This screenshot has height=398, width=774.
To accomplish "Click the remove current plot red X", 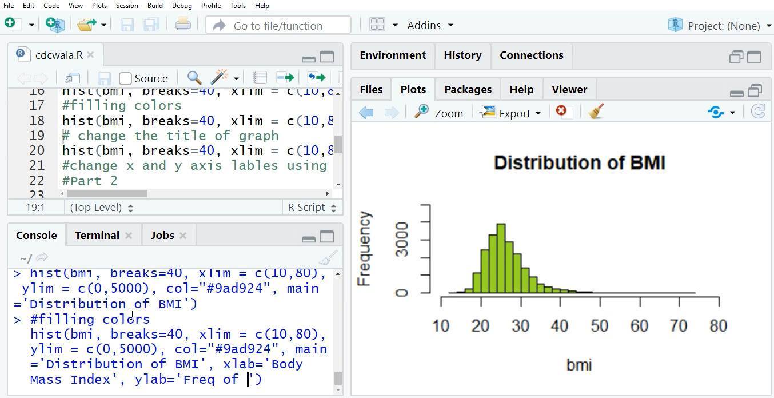I will coord(561,111).
